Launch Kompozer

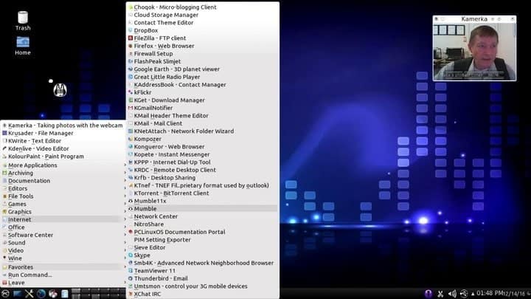pyautogui.click(x=203, y=139)
